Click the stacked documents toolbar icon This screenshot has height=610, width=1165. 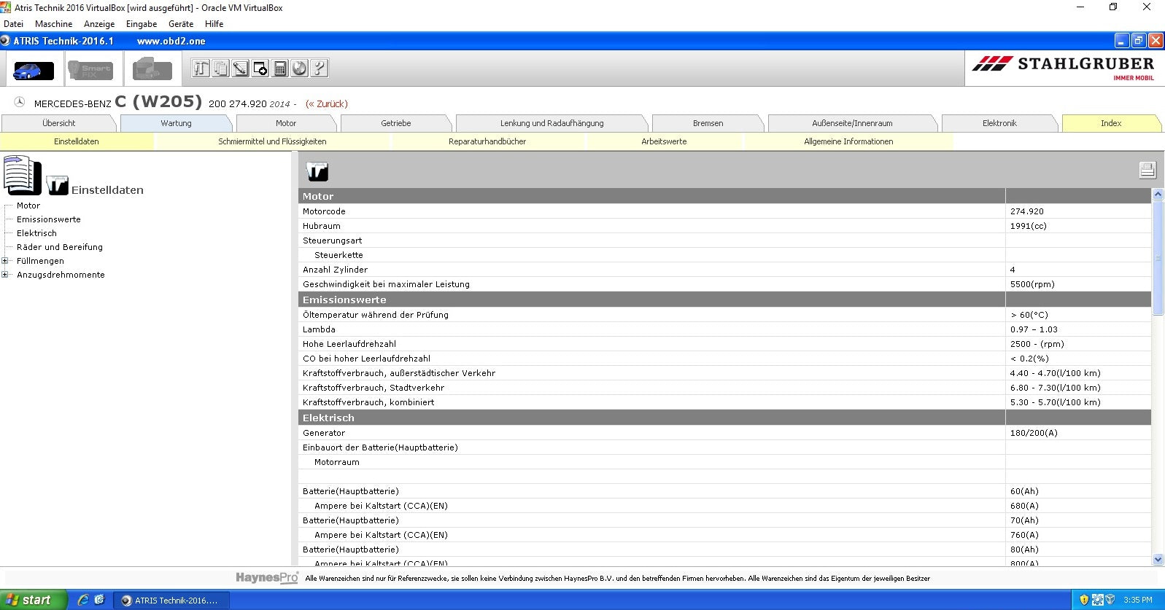pyautogui.click(x=220, y=69)
